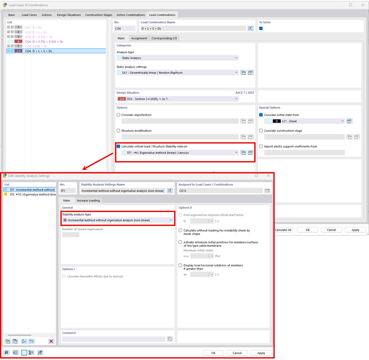
Task: Toggle Calculate critical load Structure Stability checkbox
Action: click(118, 146)
